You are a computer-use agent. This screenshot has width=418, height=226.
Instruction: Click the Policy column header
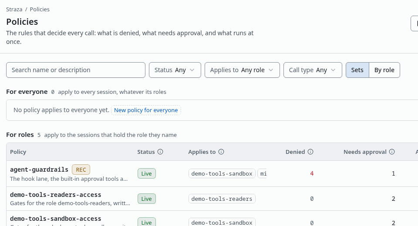coord(18,152)
